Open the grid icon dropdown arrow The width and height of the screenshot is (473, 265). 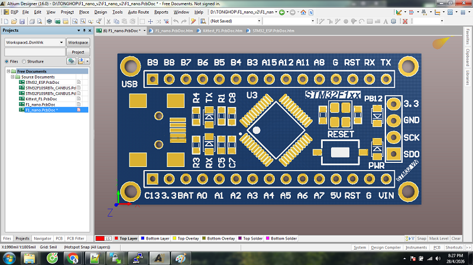click(x=469, y=12)
